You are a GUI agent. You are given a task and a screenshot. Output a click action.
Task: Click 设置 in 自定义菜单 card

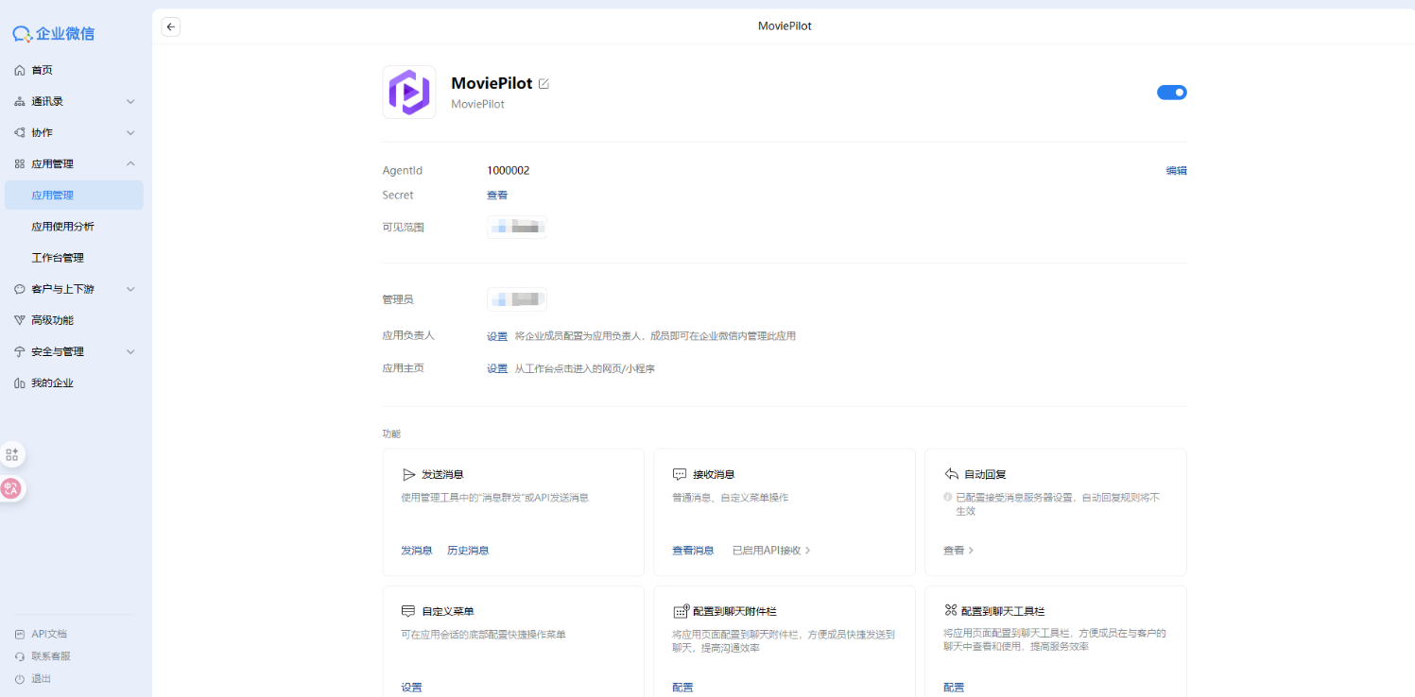tap(411, 688)
